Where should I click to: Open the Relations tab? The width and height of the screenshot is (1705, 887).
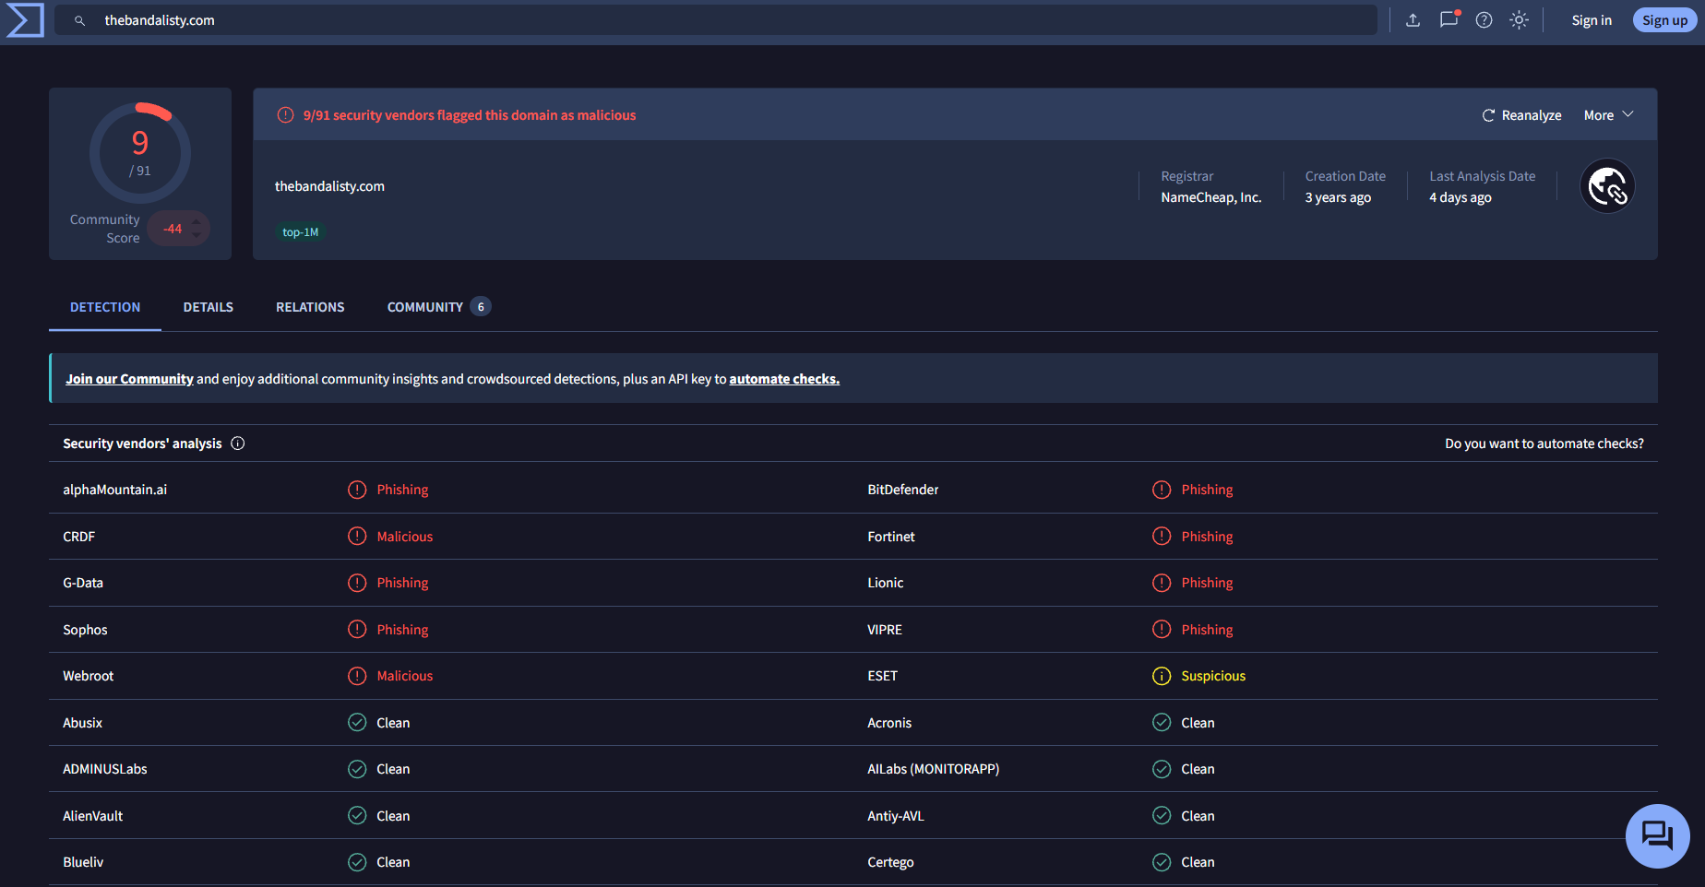[310, 307]
